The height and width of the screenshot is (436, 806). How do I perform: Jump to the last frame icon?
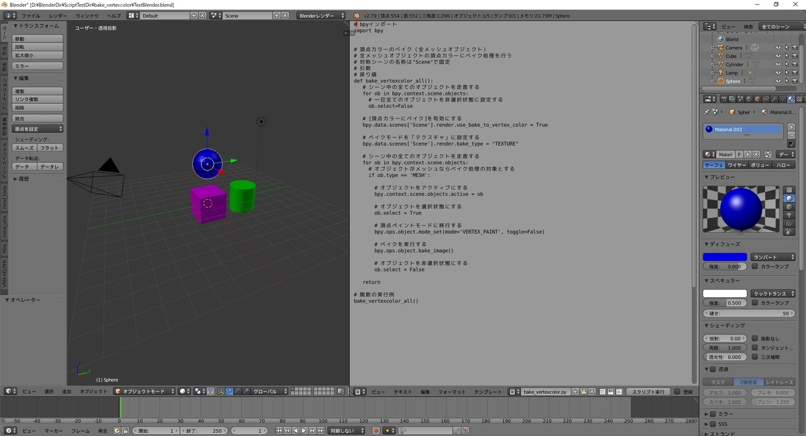pos(320,431)
